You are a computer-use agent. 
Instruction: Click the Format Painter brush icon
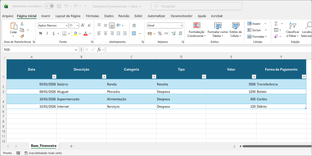tap(22, 36)
